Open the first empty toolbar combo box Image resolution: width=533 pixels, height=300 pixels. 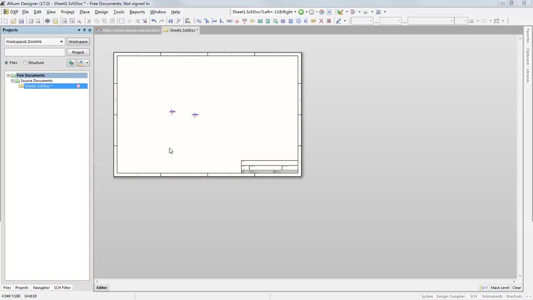click(362, 21)
